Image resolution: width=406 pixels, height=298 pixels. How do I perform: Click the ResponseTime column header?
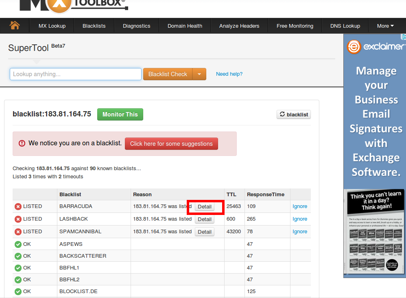click(x=266, y=194)
